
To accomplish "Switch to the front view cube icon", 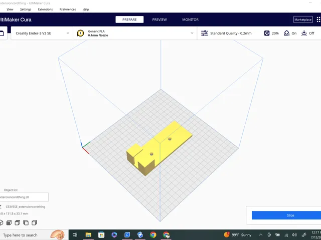I will tap(9, 222).
